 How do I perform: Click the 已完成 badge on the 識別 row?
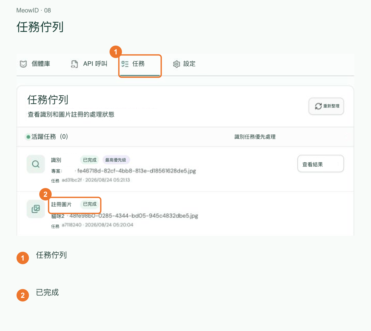(90, 160)
